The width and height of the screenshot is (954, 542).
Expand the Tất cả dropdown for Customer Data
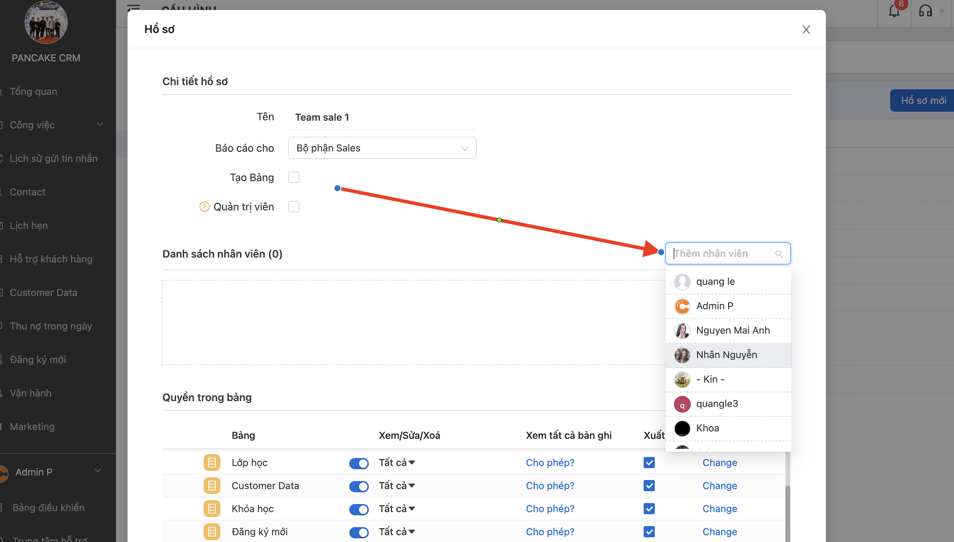click(x=397, y=486)
